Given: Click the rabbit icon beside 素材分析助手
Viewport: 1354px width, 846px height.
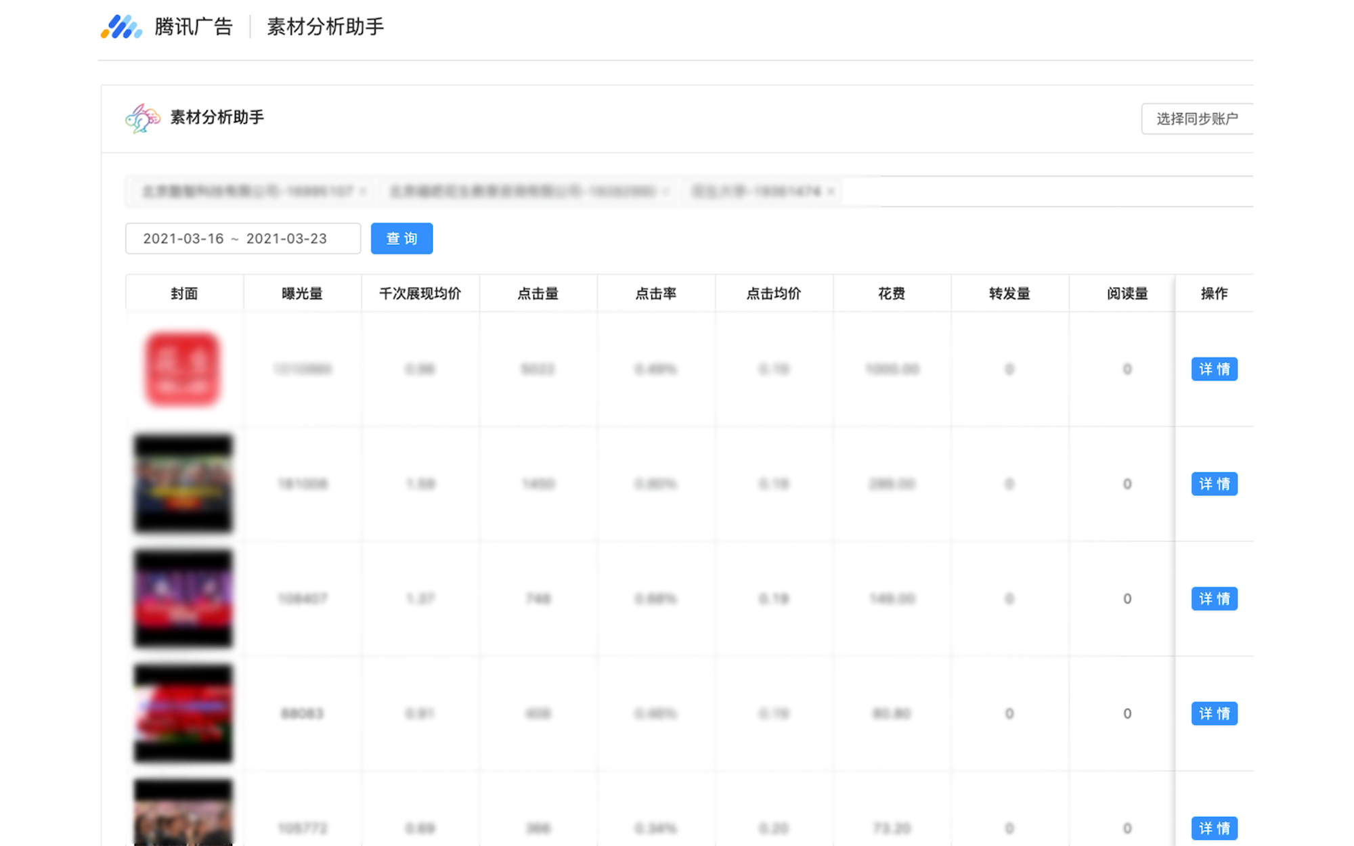Looking at the screenshot, I should [142, 118].
